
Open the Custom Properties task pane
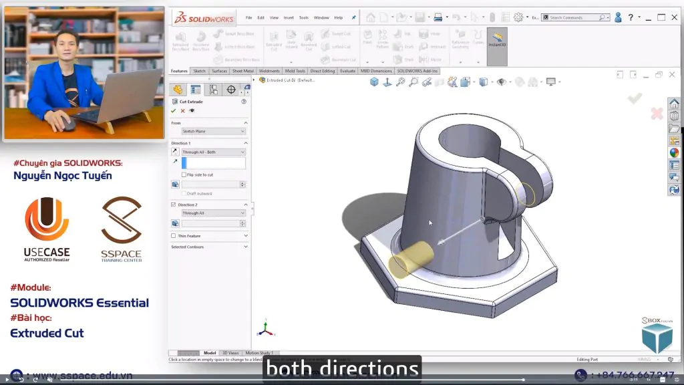pyautogui.click(x=674, y=165)
